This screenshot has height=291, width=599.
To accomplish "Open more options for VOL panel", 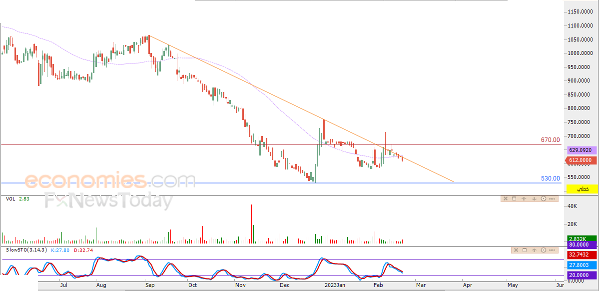I will click(553, 199).
